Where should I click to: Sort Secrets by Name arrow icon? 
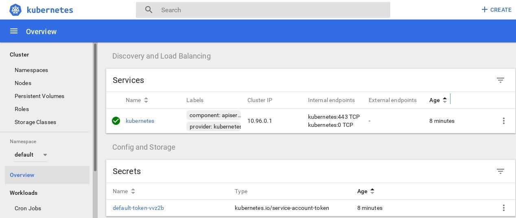[133, 191]
